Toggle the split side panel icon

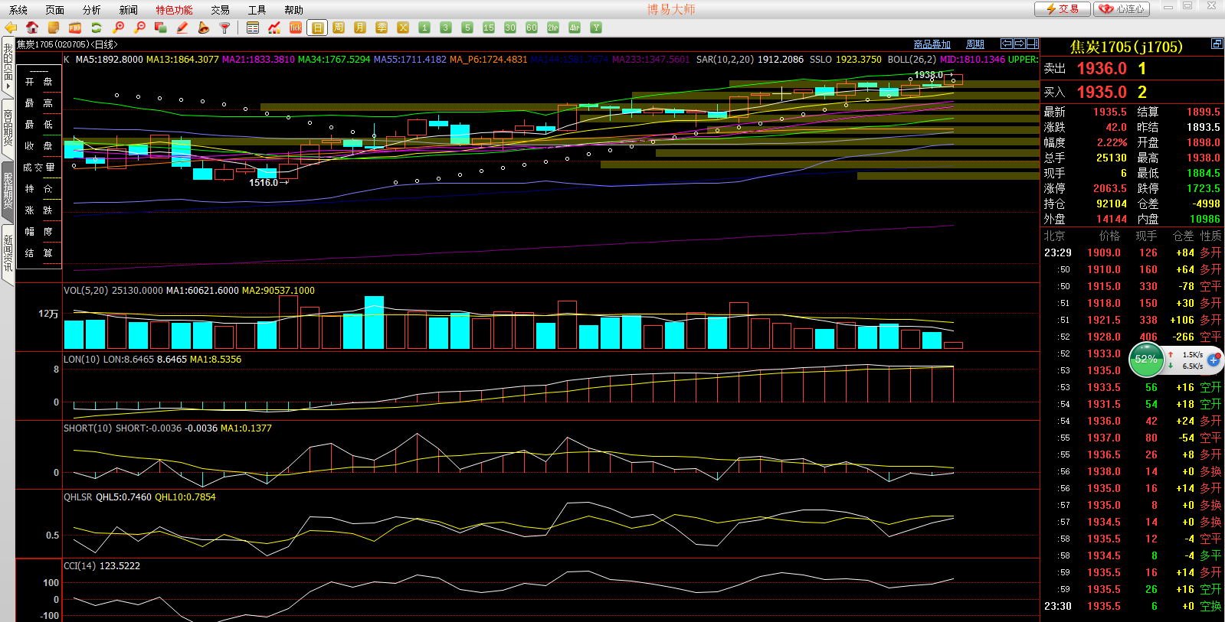[x=1033, y=44]
